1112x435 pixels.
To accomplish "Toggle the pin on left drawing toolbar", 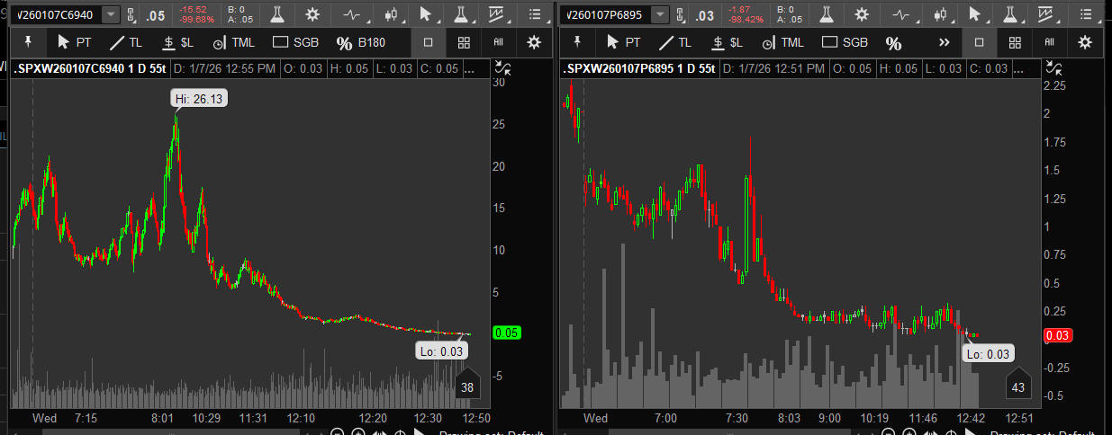I will point(29,42).
